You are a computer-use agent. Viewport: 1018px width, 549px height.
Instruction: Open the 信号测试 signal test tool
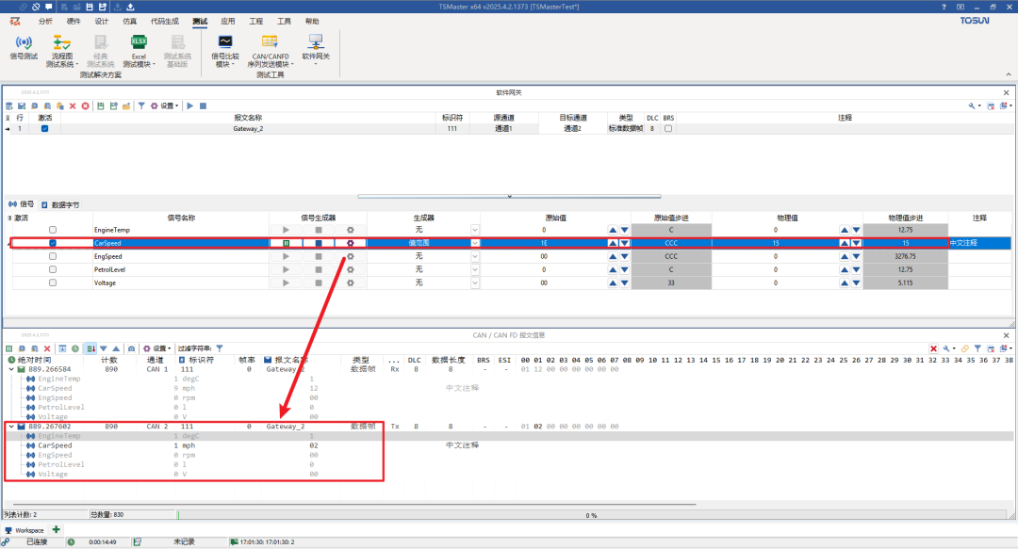(x=24, y=49)
